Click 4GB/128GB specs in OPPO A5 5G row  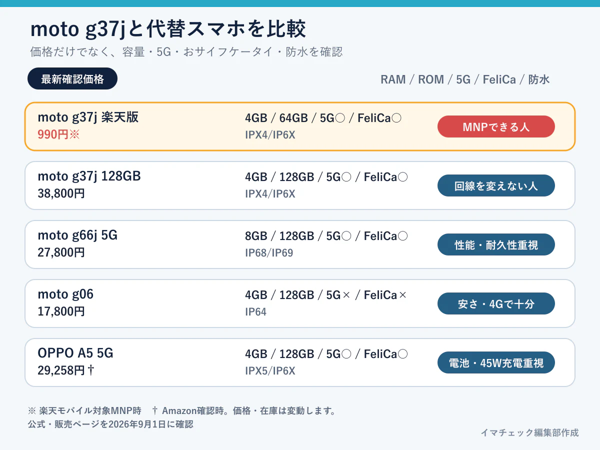pyautogui.click(x=326, y=354)
